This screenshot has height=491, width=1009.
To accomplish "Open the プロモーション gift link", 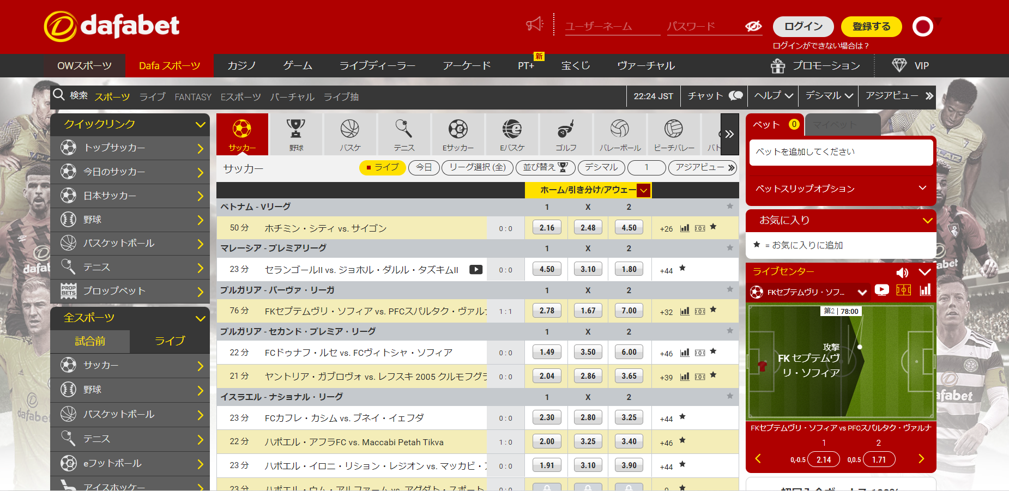I will [x=815, y=66].
